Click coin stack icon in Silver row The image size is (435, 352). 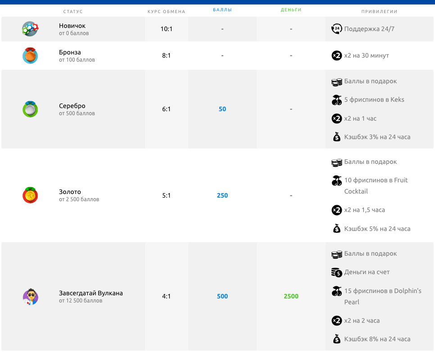click(x=336, y=81)
